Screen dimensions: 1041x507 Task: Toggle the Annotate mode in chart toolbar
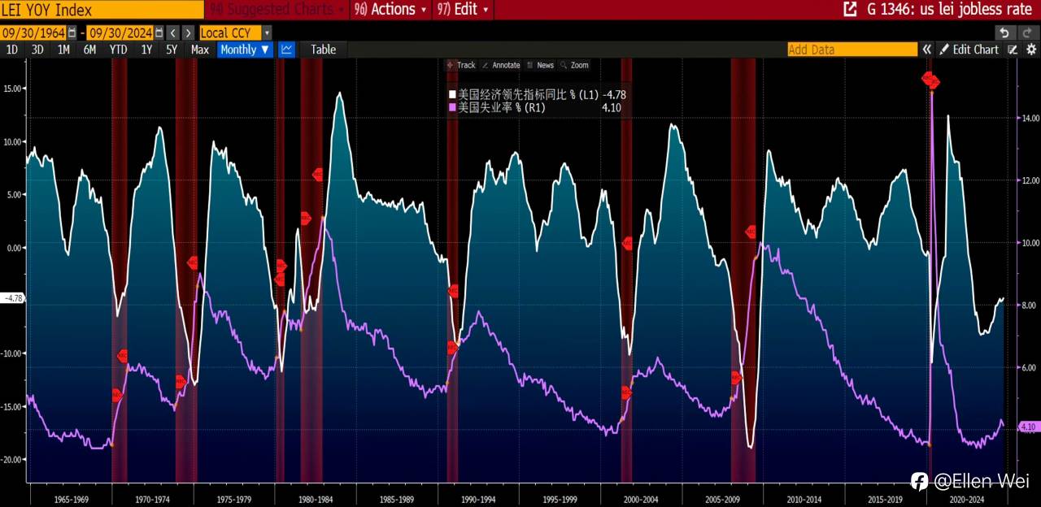[x=500, y=65]
